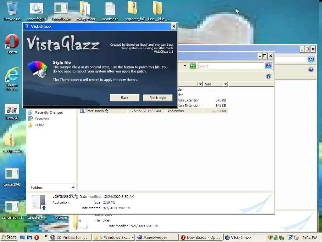Select the cancel2048 desktop icon

12,177
